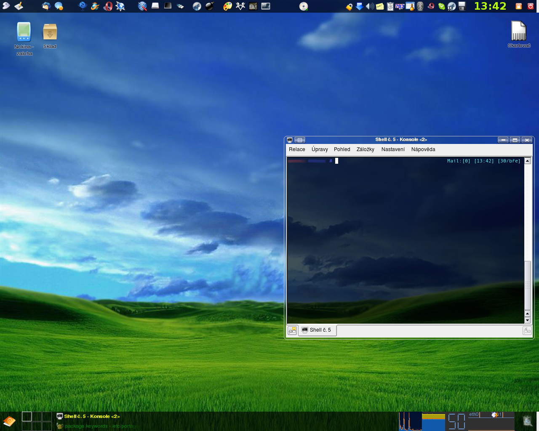Open the CD media icon in top panel
The width and height of the screenshot is (539, 431).
tap(304, 6)
